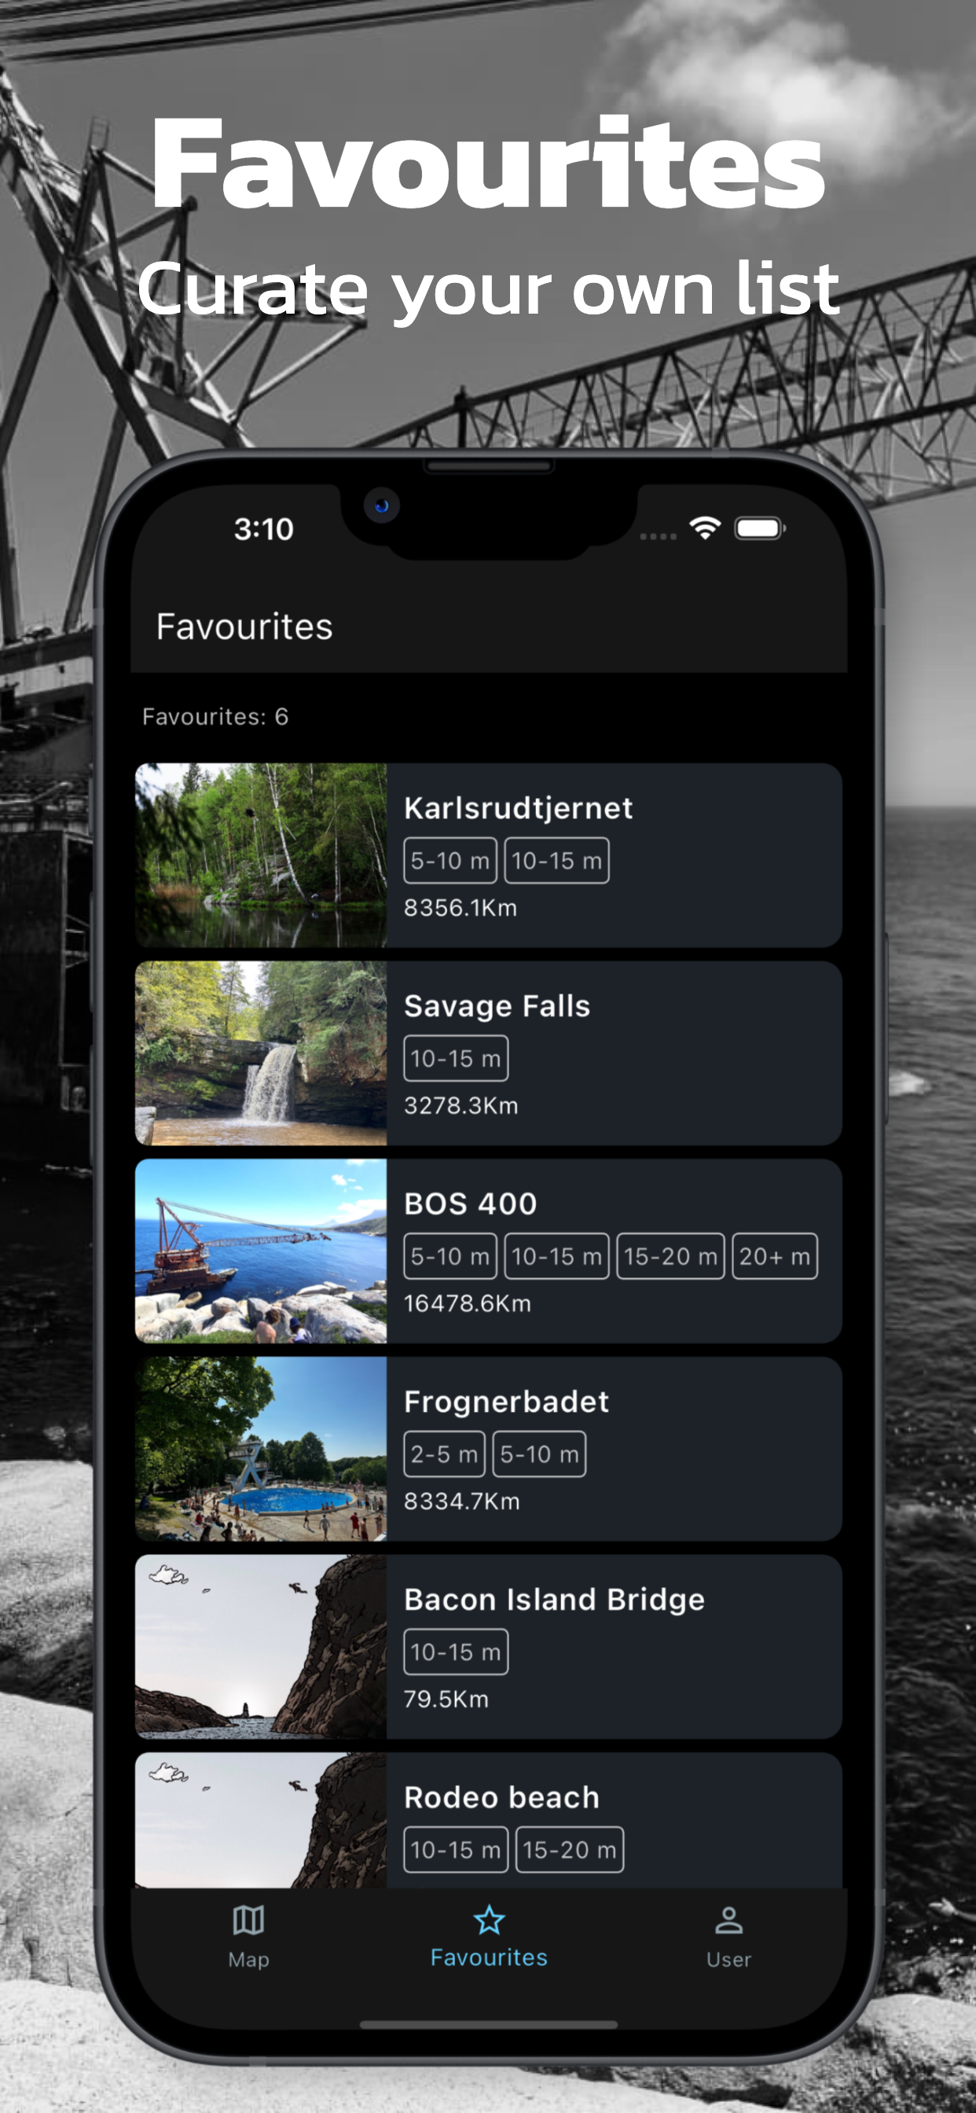Tap 10-15 m tag on Karlsrudtjernet
The image size is (976, 2113).
(557, 861)
